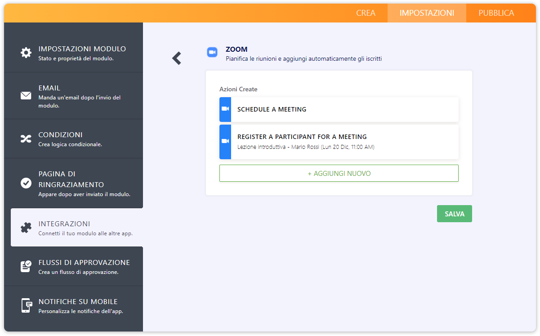
Task: Open Notifiche su Mobile section
Action: click(x=74, y=306)
